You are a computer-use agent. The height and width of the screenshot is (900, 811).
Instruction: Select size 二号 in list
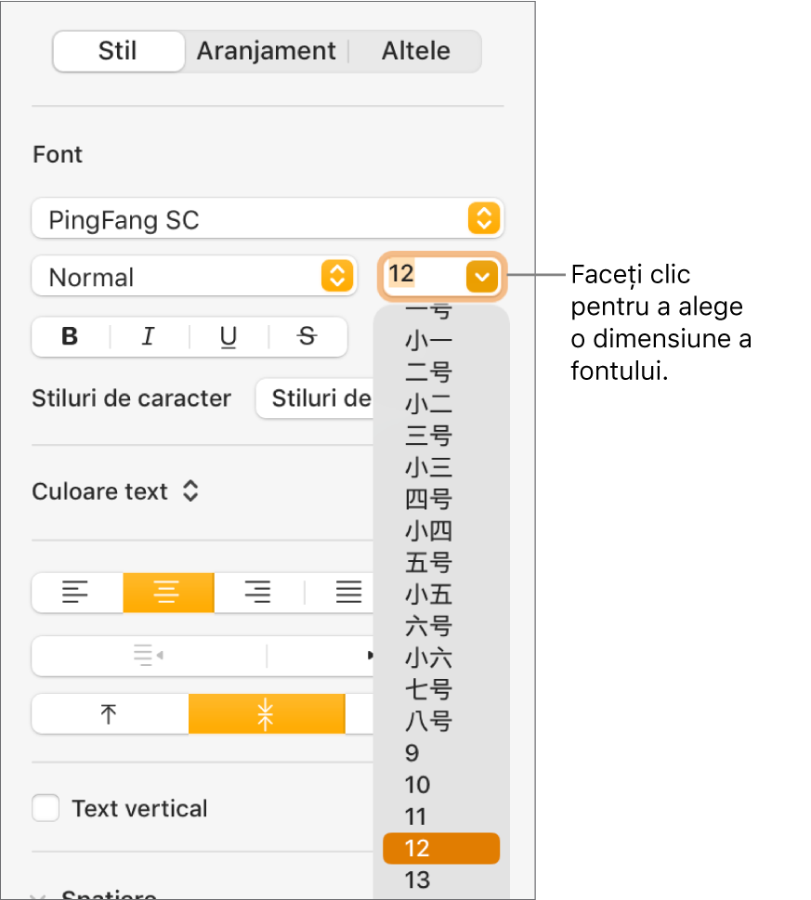click(440, 372)
